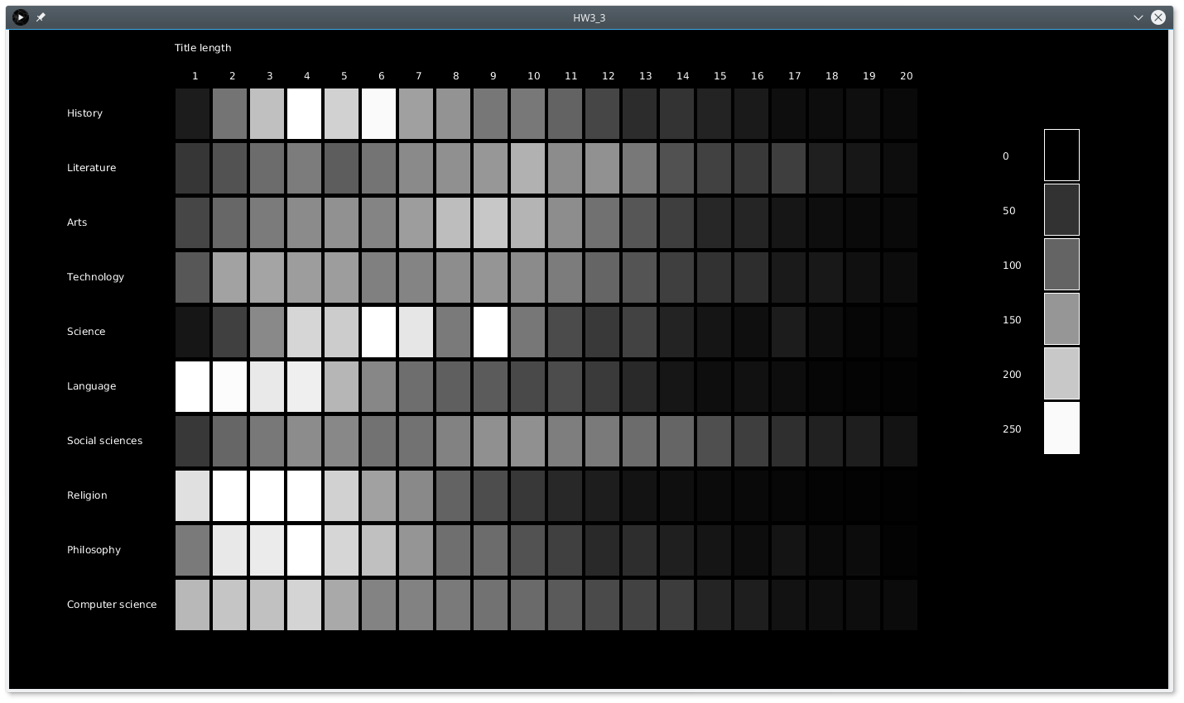Select the Science cell under column 9
This screenshot has height=703, width=1184.
(491, 332)
